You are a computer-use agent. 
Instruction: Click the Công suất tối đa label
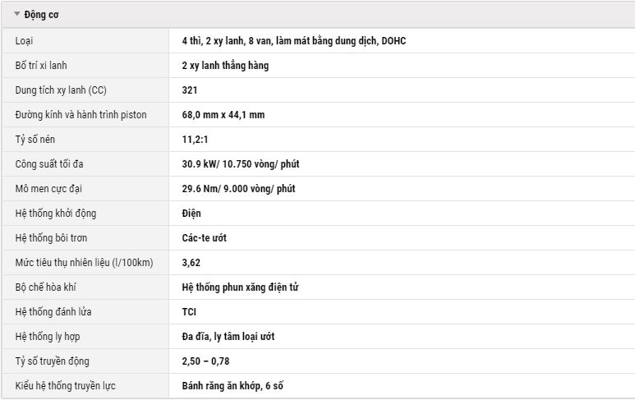click(49, 164)
